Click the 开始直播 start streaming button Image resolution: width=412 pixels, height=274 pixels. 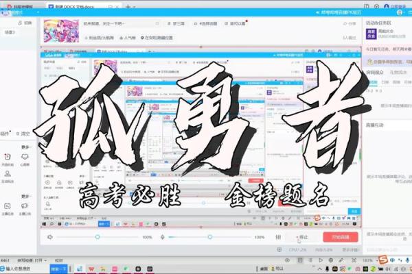[341, 237]
